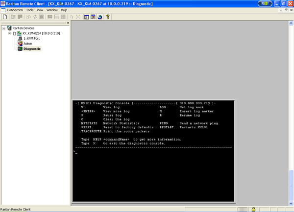
Task: Open the Connection menu
Action: click(15, 10)
